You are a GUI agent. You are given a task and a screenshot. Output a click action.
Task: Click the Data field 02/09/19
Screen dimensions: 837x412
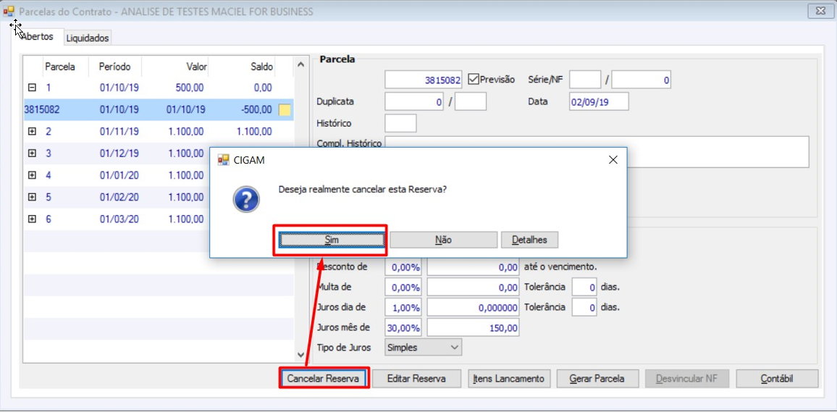tap(599, 101)
